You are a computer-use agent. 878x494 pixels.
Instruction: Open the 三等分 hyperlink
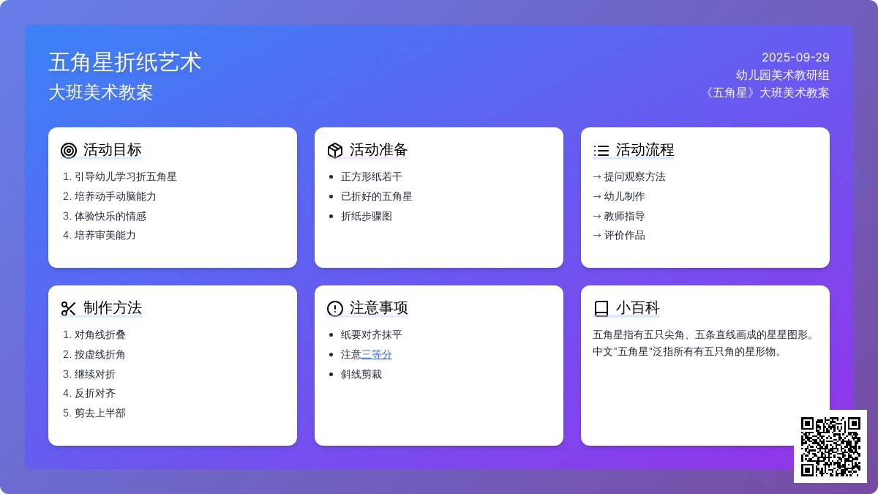point(377,354)
